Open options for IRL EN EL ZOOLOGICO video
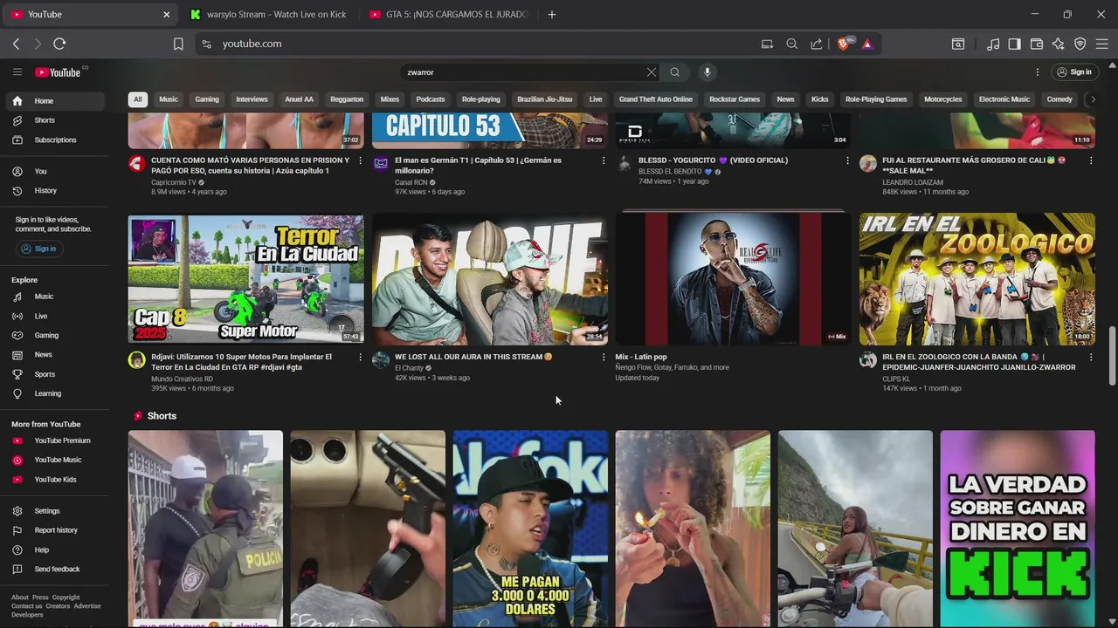The width and height of the screenshot is (1118, 628). pyautogui.click(x=1090, y=357)
